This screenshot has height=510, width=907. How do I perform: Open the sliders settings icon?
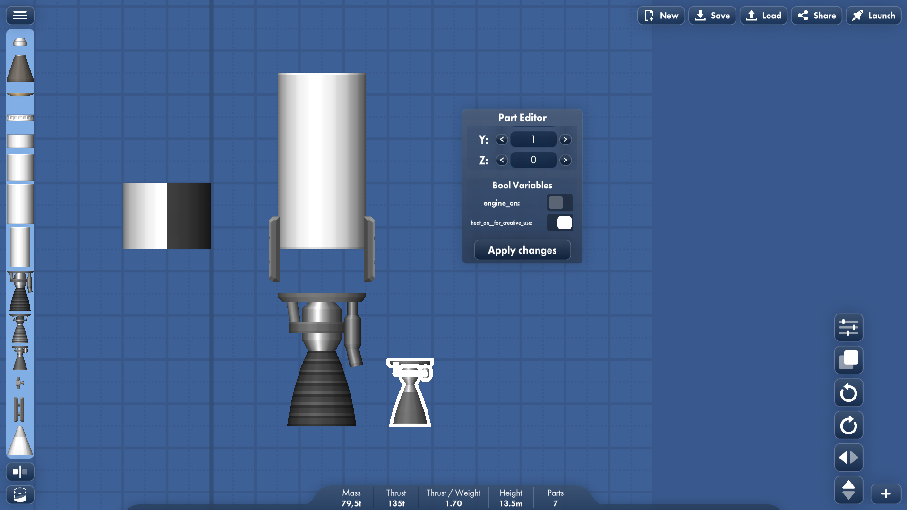coord(848,327)
